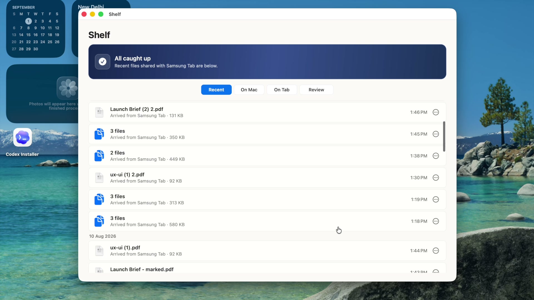The width and height of the screenshot is (534, 300).
Task: Open more options for ux-ui (1).pdf
Action: pos(436,251)
